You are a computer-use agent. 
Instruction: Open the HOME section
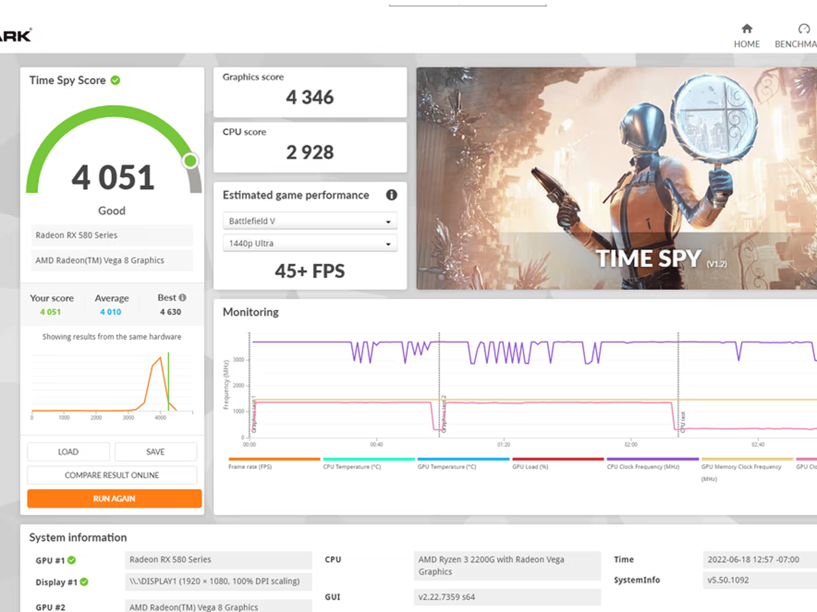click(746, 35)
